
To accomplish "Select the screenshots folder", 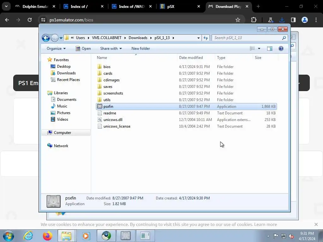I will coord(113,93).
